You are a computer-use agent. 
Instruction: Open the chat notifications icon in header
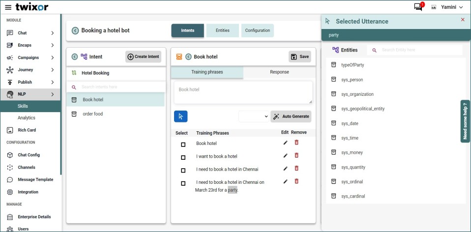tap(418, 7)
